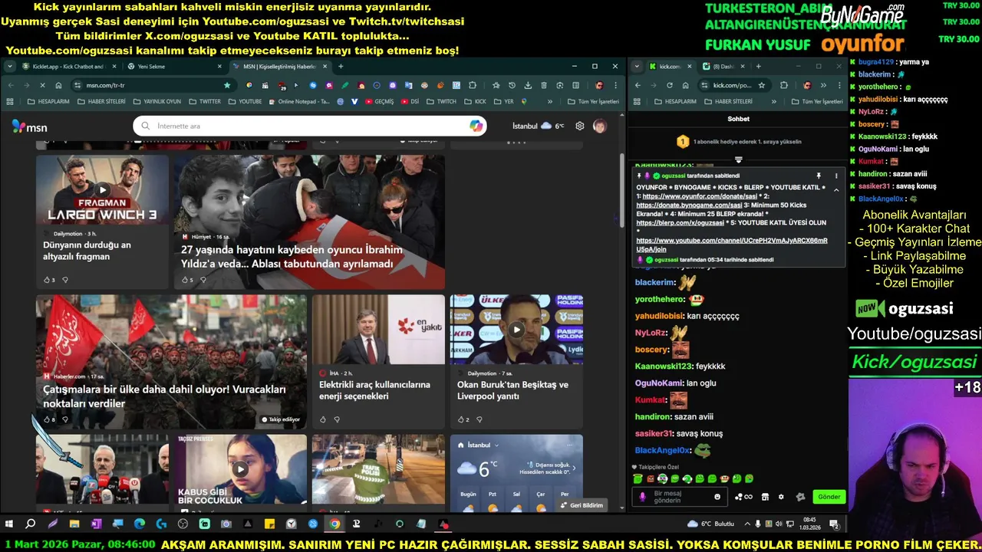Viewport: 982px width, 552px height.
Task: Open Copilot icon in MSN search bar
Action: [x=476, y=126]
